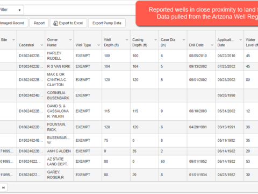Select the HARLEY RUDELL row

click(x=129, y=56)
